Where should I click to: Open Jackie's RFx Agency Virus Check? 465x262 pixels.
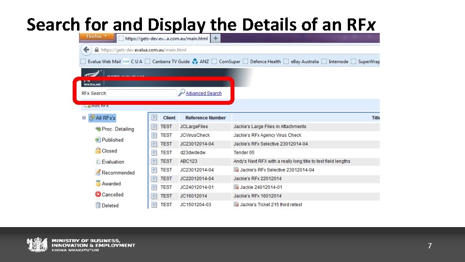(x=267, y=135)
